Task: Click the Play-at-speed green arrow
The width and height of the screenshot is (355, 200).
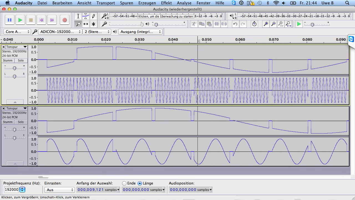Action: pos(299,24)
